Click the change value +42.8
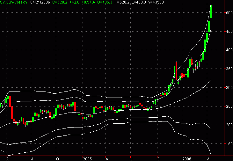The width and height of the screenshot is (233, 161). (x=75, y=2)
